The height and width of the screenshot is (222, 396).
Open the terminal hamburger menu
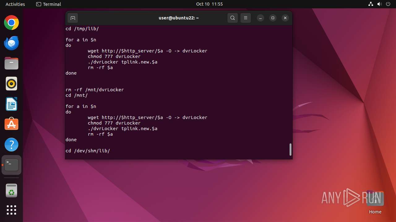[x=246, y=18]
